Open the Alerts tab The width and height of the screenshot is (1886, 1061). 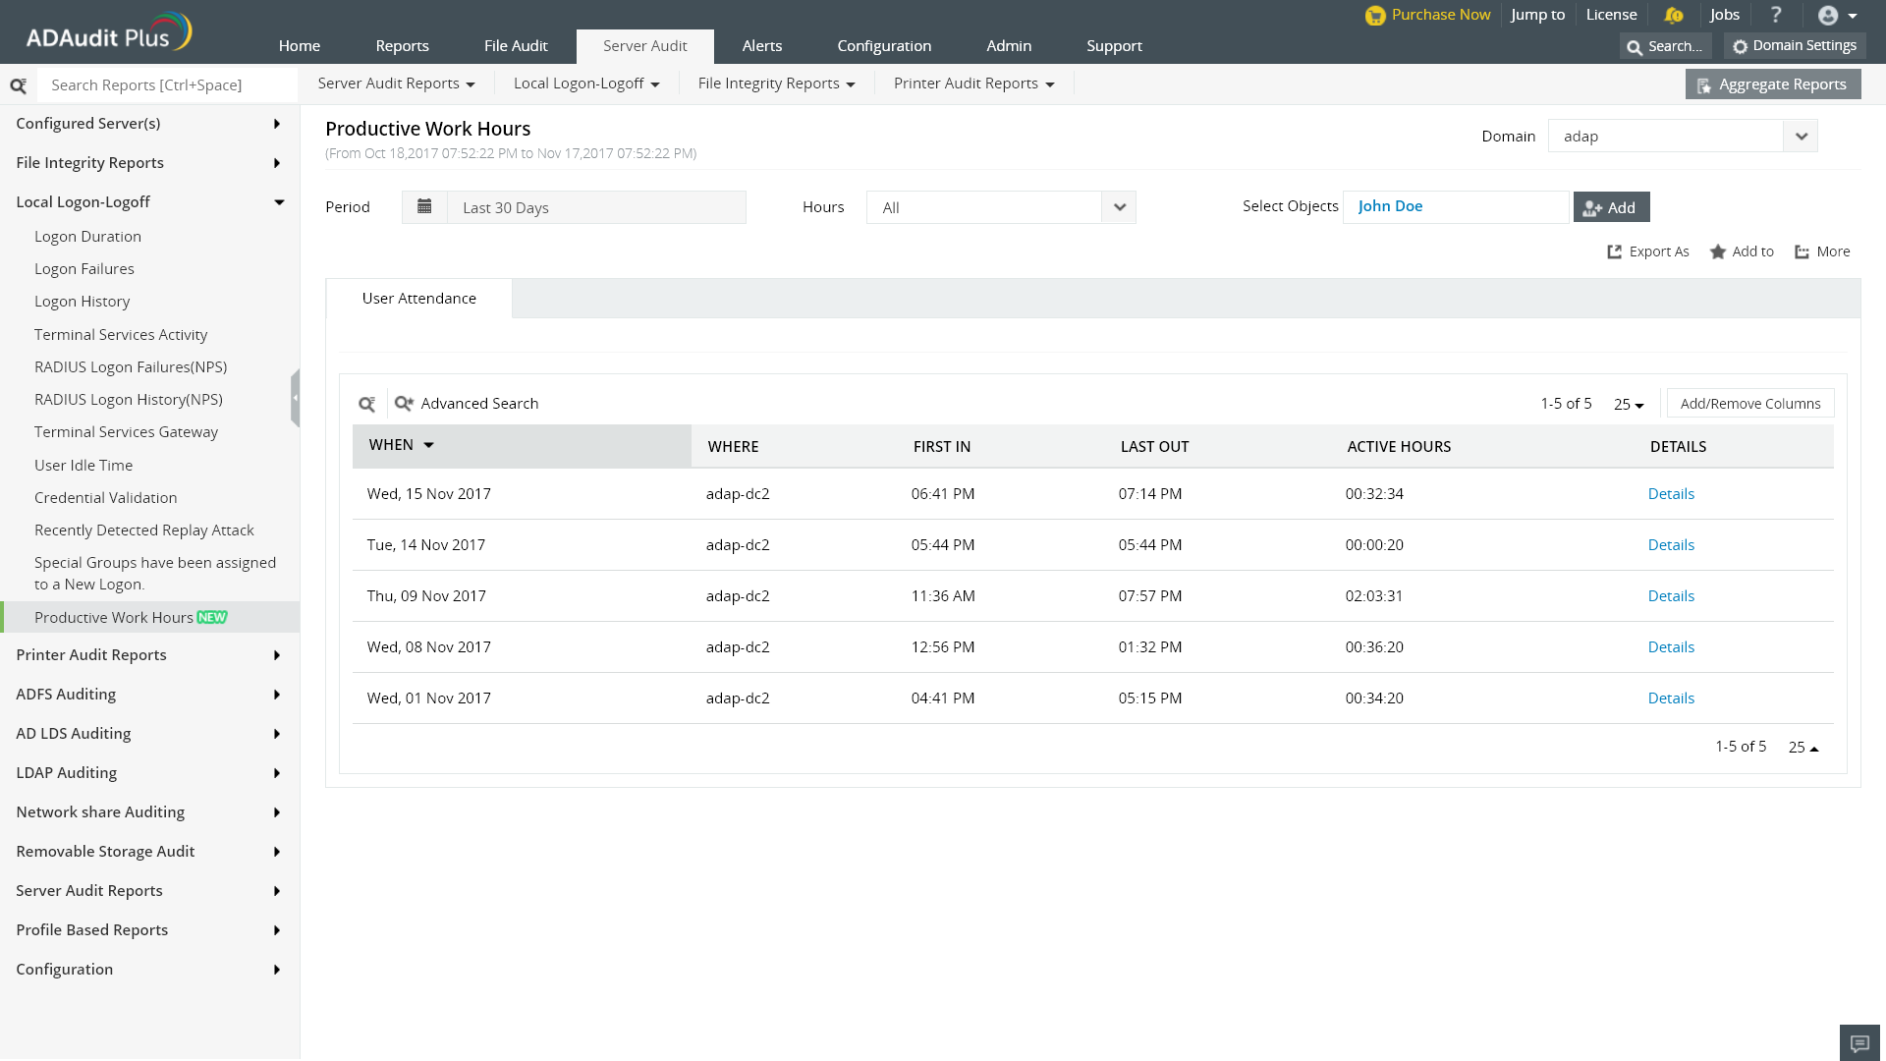pos(762,45)
